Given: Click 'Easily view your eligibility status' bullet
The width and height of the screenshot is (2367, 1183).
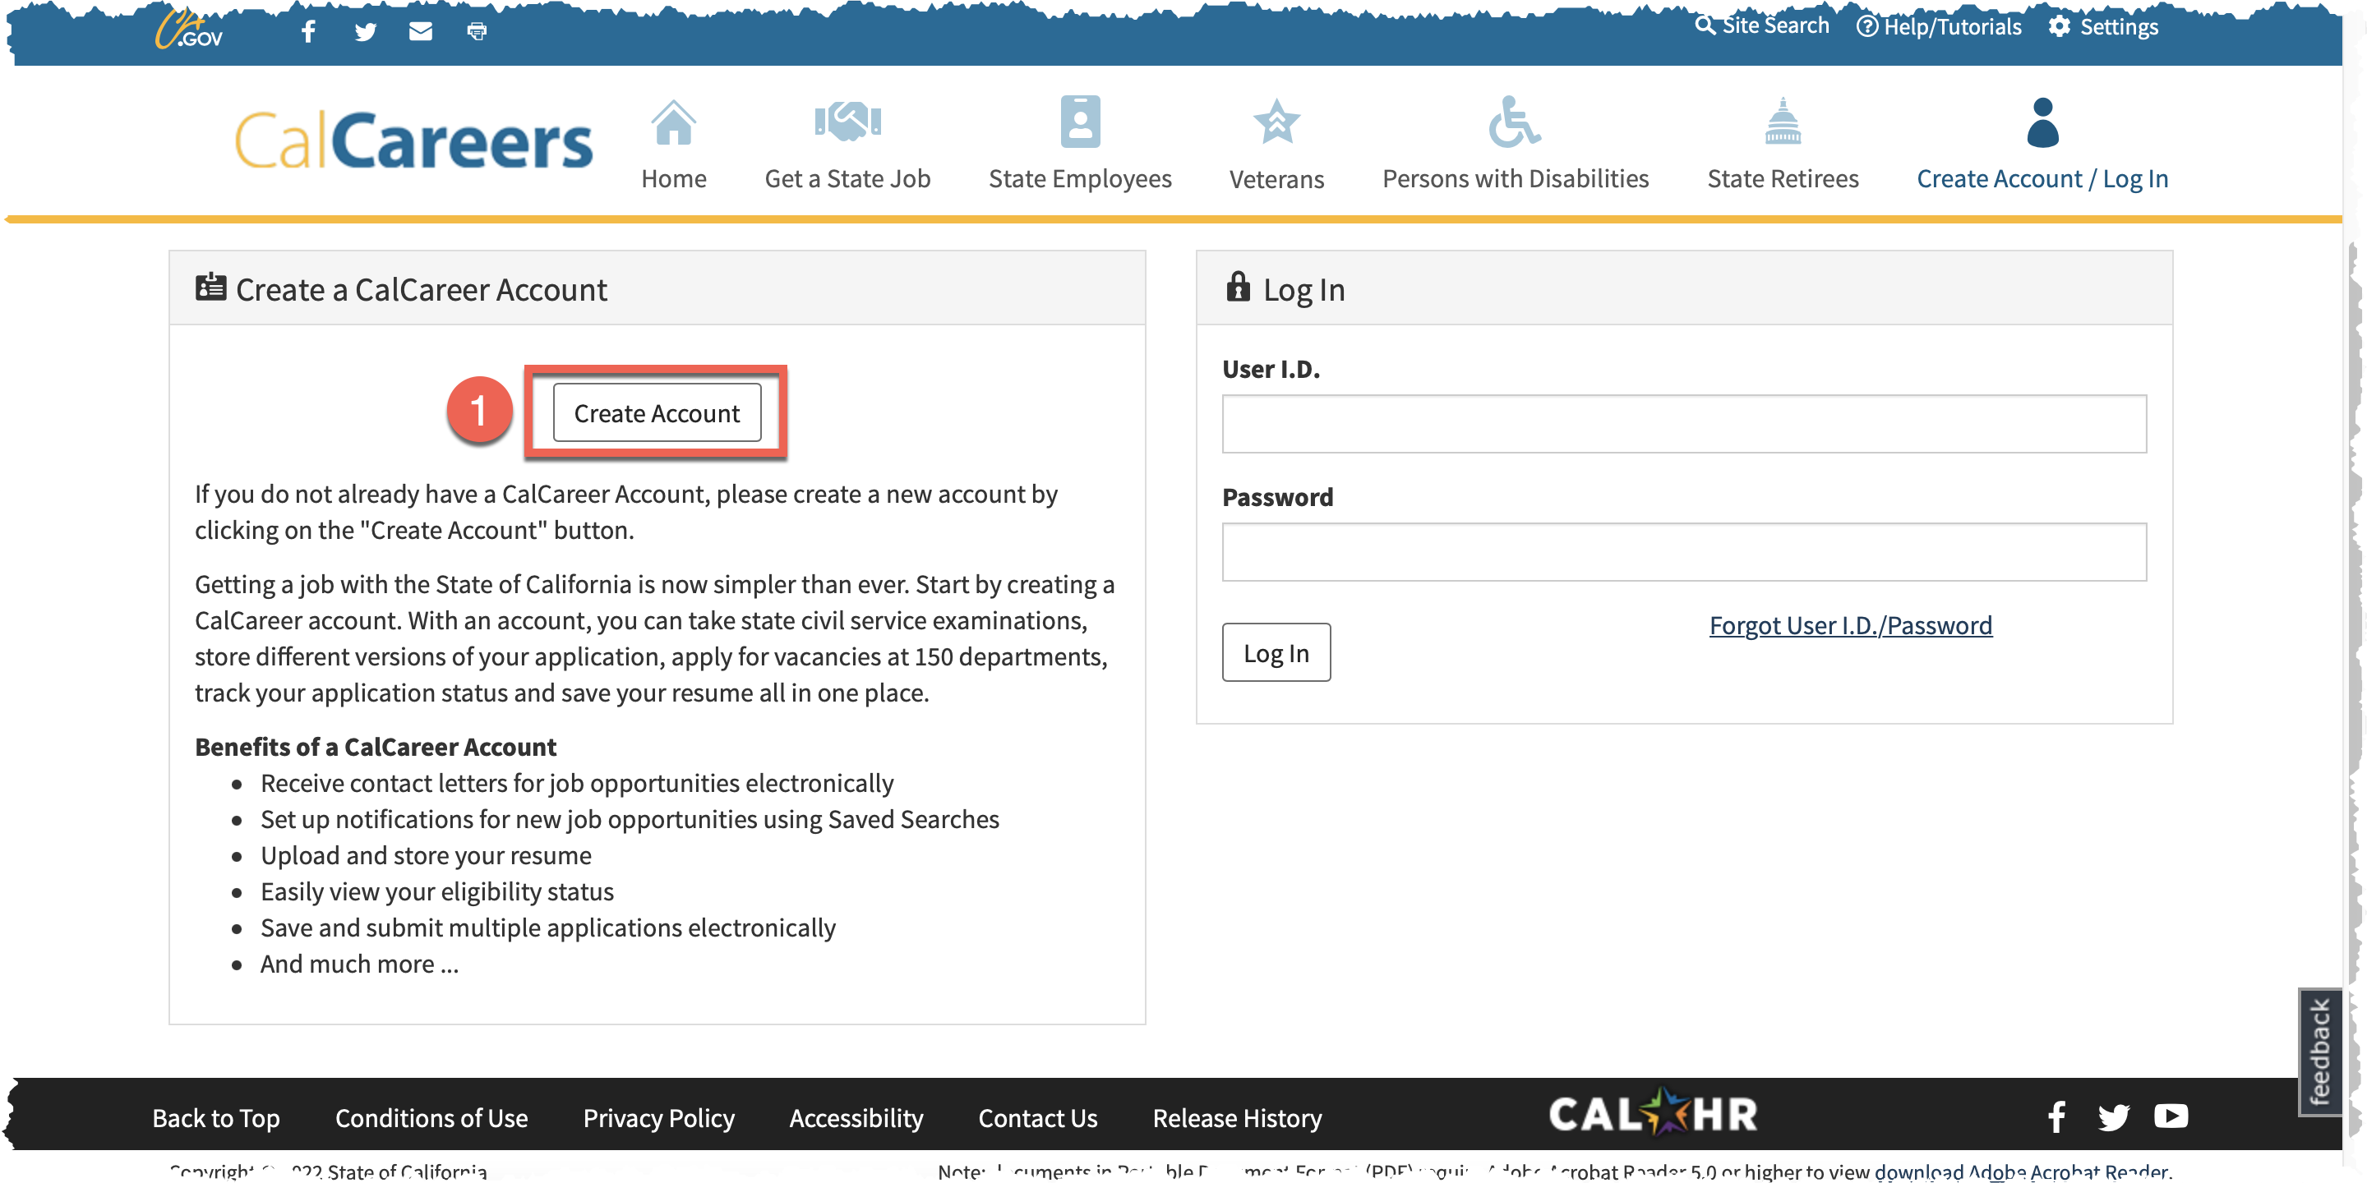Looking at the screenshot, I should click(436, 891).
